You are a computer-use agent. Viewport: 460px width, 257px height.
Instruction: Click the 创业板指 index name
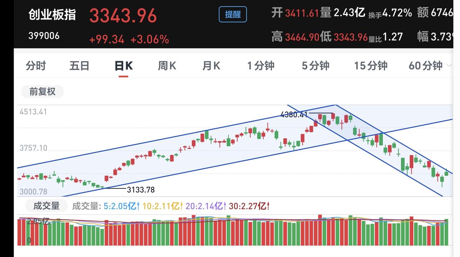click(52, 15)
